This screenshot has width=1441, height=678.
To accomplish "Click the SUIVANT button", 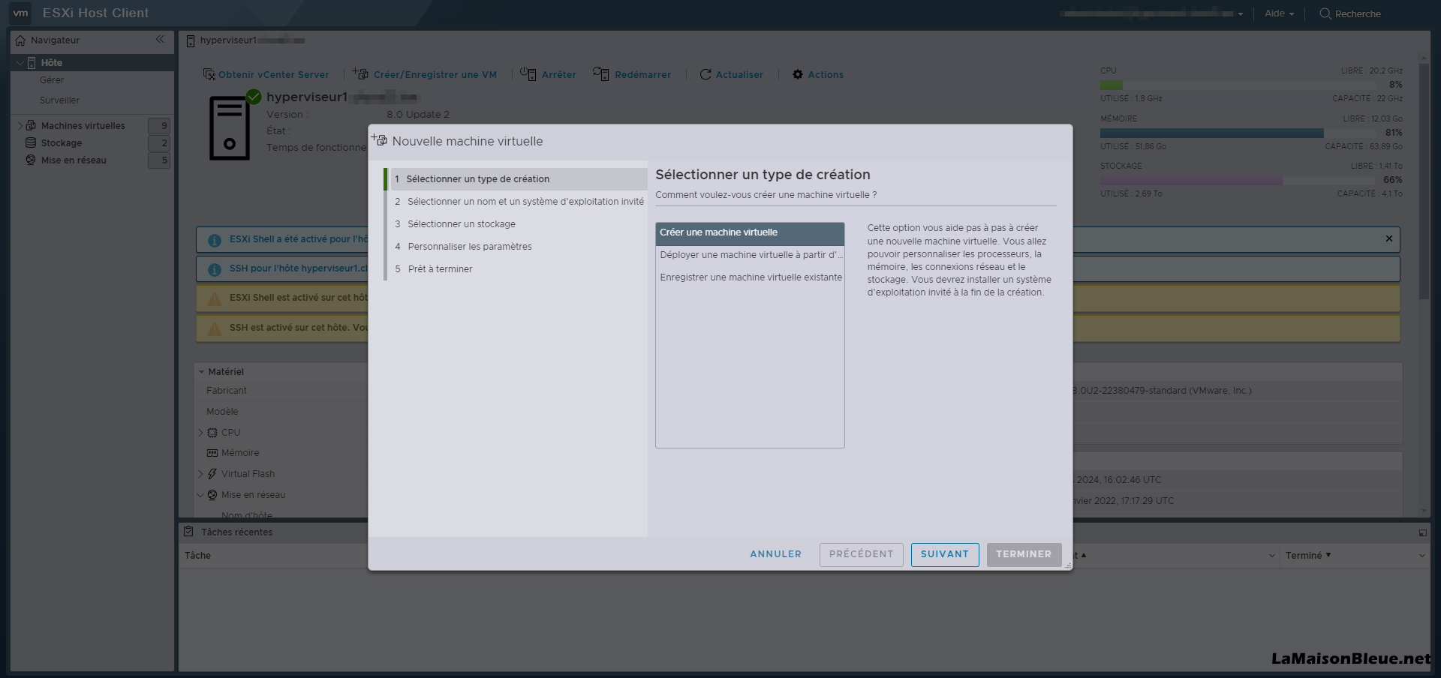I will click(945, 554).
